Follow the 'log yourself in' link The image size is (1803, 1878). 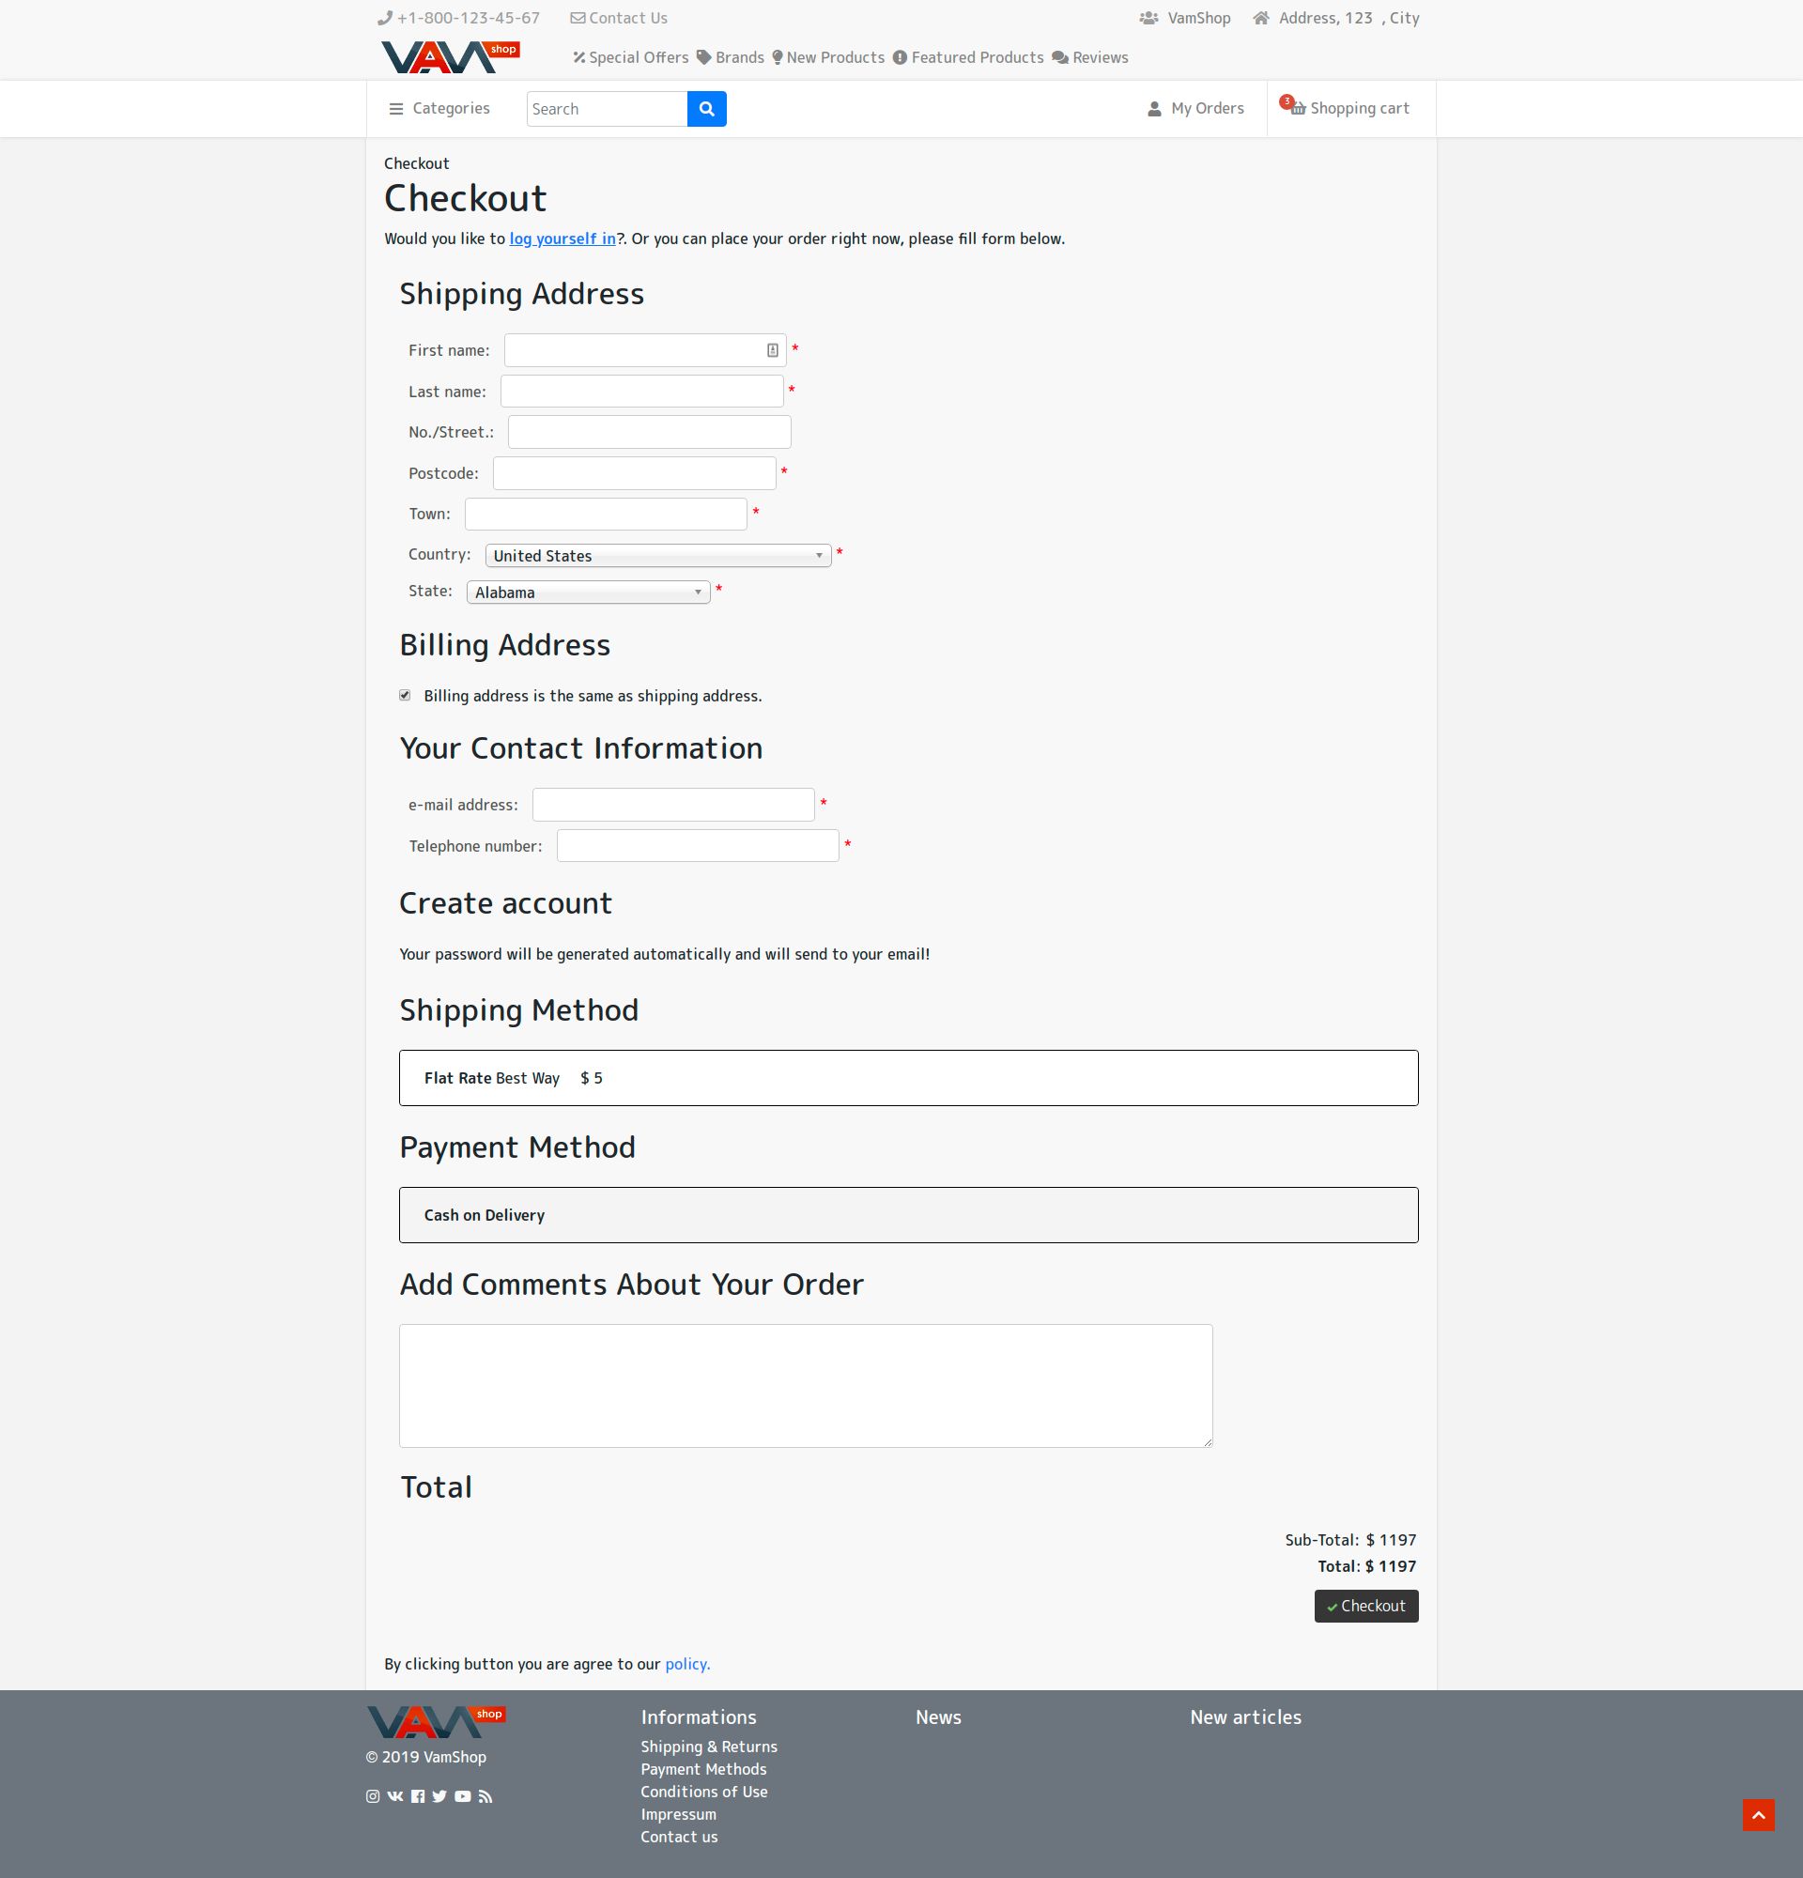click(x=562, y=239)
